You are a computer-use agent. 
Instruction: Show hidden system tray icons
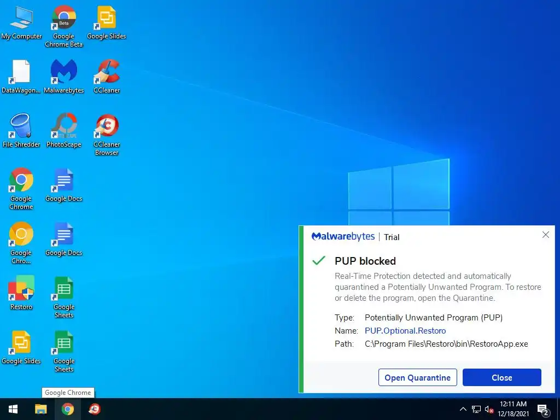[463, 409]
